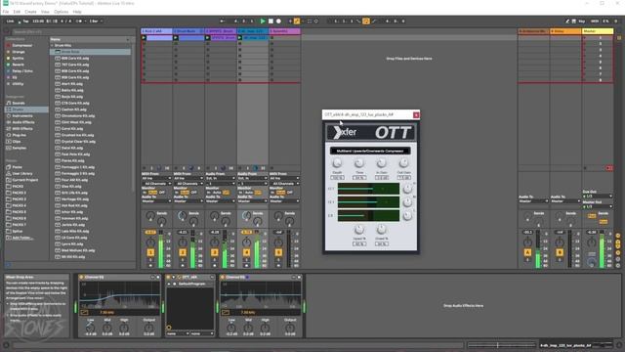Screen dimensions: 625x352
Task: Set track 3 Monitor to Auto
Action: click(217, 193)
